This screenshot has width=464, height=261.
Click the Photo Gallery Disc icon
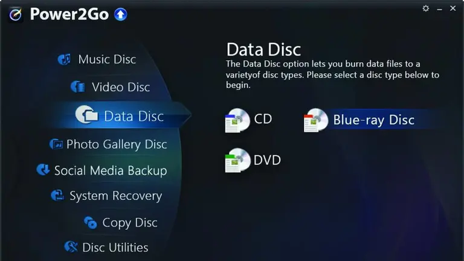point(56,144)
